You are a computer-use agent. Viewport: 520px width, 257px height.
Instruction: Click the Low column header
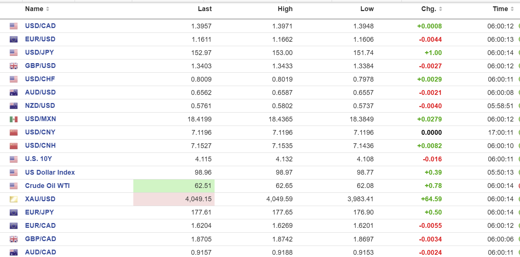(x=367, y=9)
